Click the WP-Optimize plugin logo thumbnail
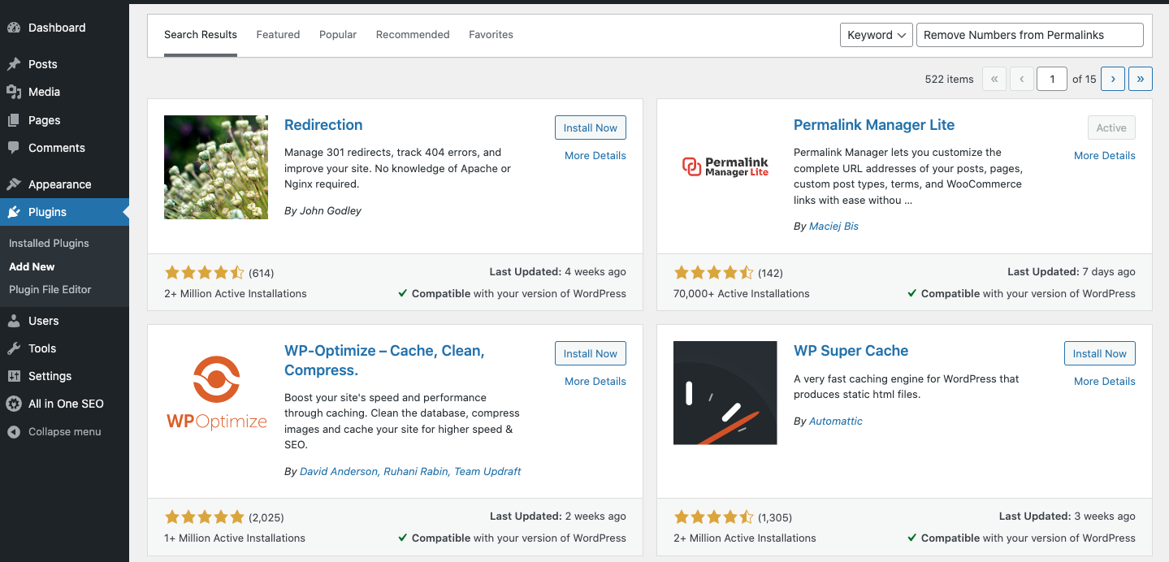 pyautogui.click(x=215, y=393)
